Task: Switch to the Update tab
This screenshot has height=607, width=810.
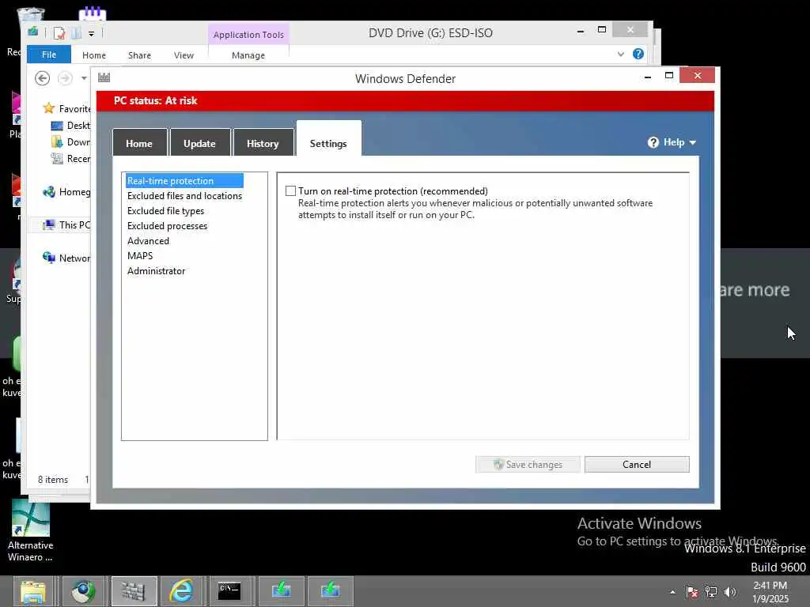Action: pos(200,143)
